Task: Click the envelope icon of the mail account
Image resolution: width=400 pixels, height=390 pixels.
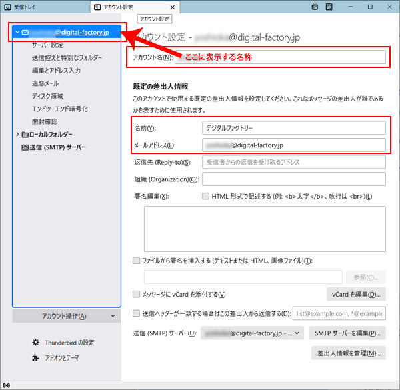Action: (25, 31)
